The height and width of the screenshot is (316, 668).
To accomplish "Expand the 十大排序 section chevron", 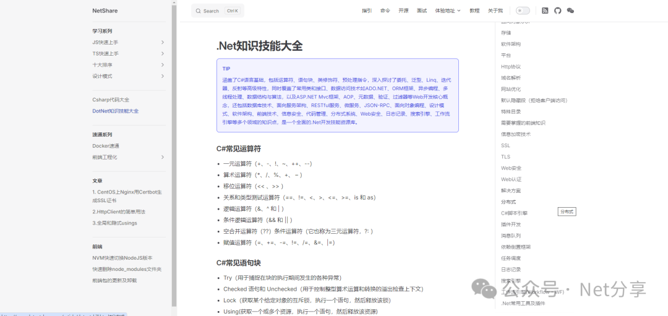I will 163,65.
